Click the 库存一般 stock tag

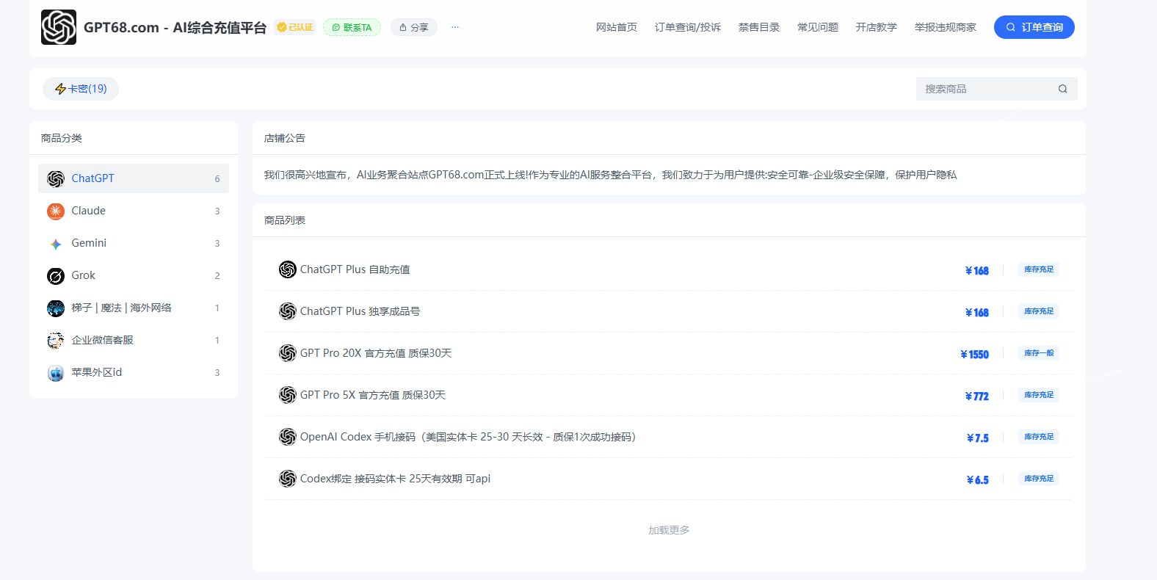(1039, 353)
